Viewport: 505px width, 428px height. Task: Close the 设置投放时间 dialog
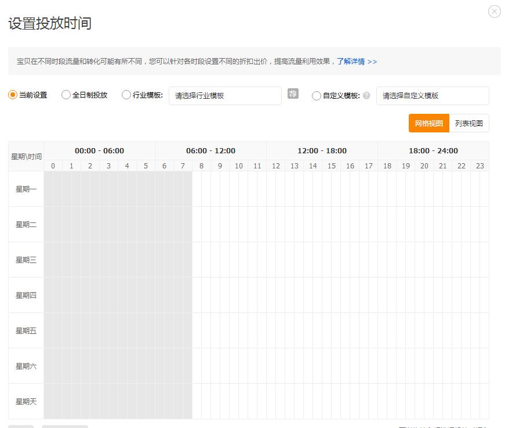(494, 11)
